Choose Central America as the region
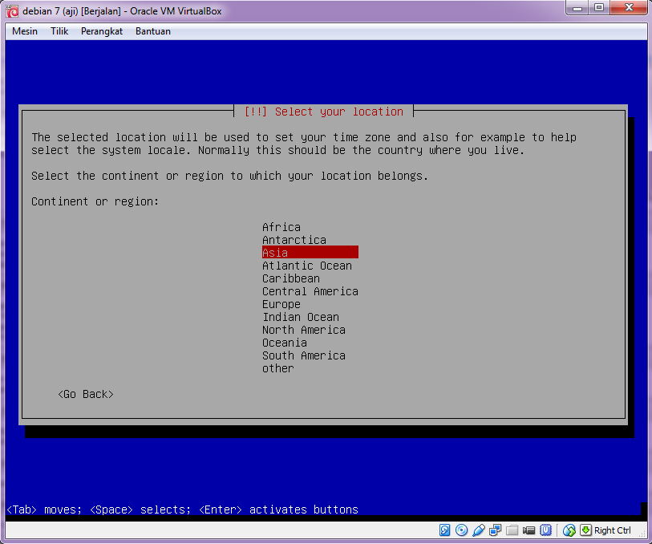Image resolution: width=652 pixels, height=544 pixels. click(x=310, y=291)
